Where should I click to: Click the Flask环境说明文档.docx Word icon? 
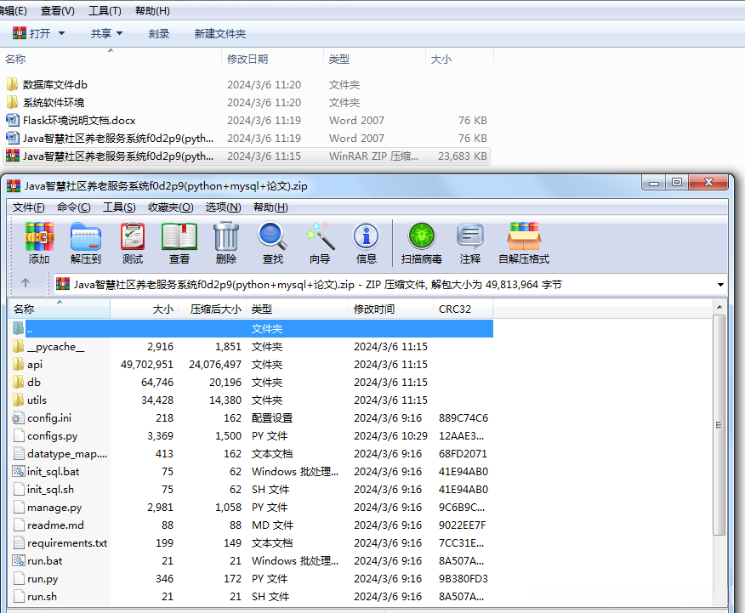coord(13,120)
